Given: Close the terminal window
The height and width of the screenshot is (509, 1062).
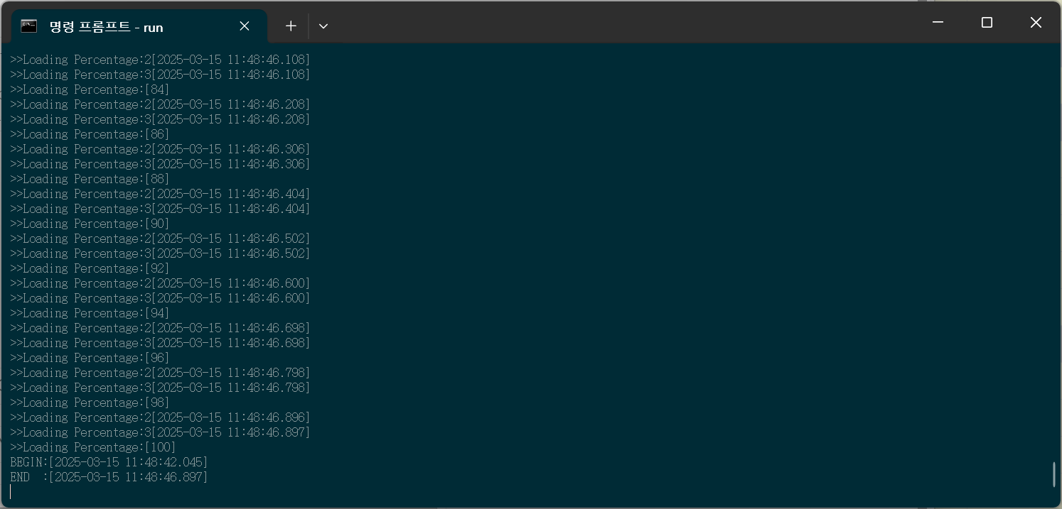Looking at the screenshot, I should [x=1036, y=23].
